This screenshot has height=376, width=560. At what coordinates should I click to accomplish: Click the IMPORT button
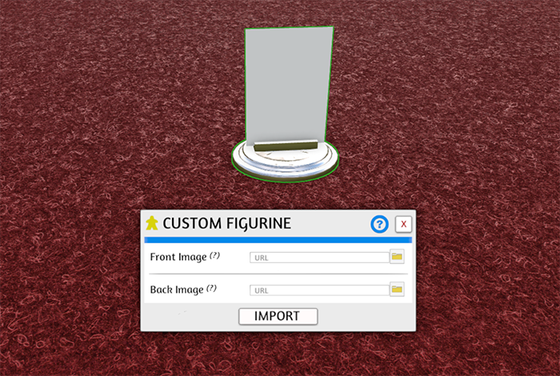(x=278, y=316)
